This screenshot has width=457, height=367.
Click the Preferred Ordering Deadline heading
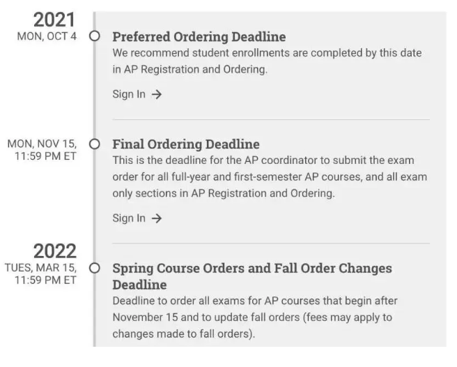pyautogui.click(x=199, y=37)
